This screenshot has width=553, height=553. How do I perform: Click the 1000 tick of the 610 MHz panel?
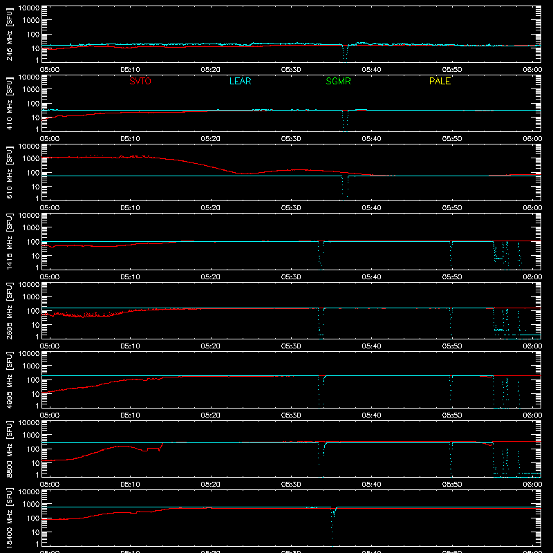(x=31, y=158)
